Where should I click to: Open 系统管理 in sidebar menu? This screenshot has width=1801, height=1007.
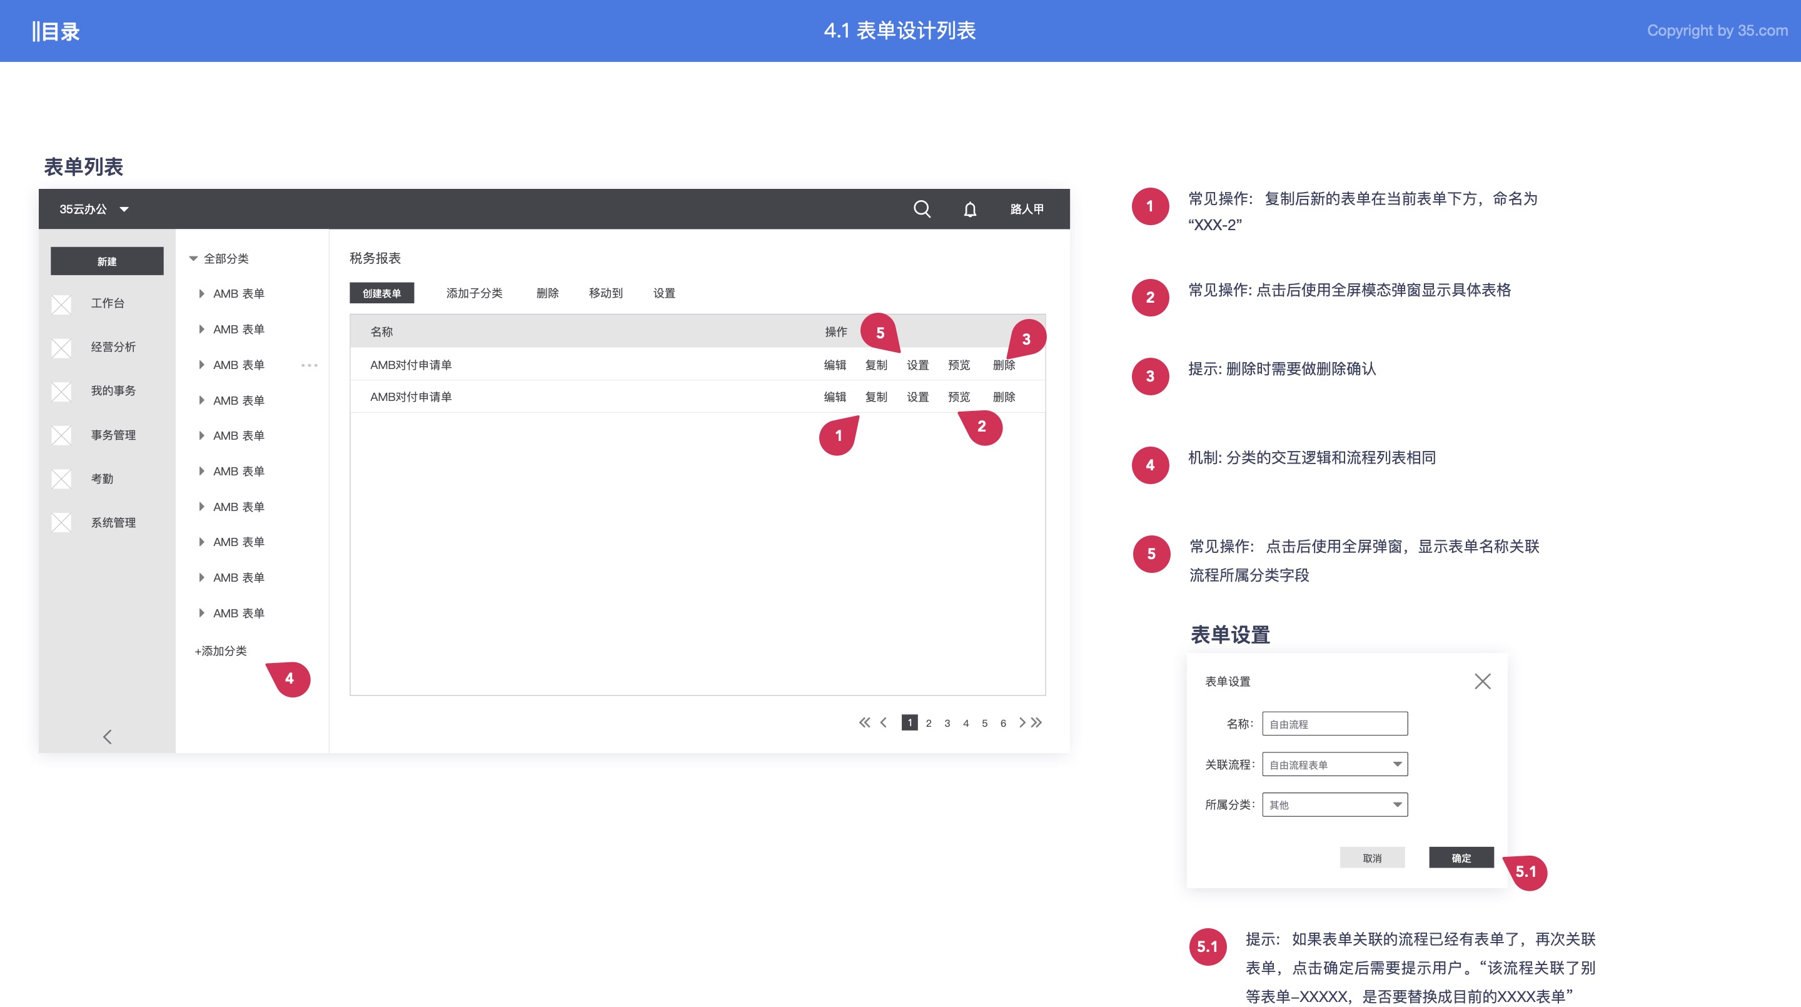[x=113, y=523]
